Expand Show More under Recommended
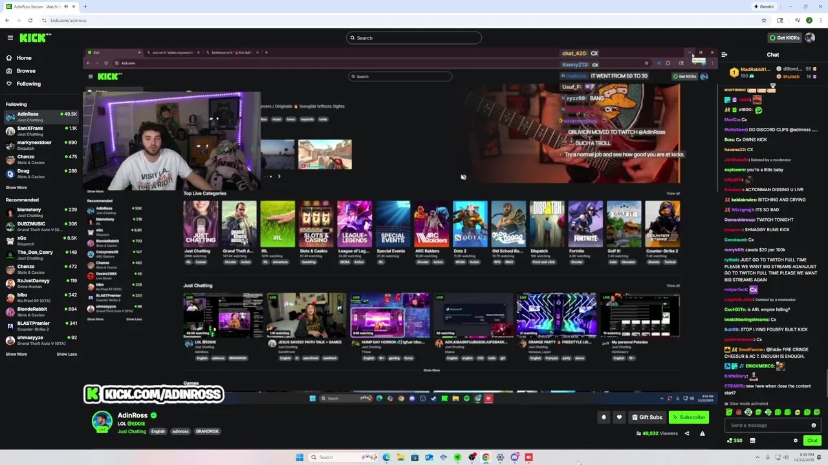 pyautogui.click(x=16, y=354)
